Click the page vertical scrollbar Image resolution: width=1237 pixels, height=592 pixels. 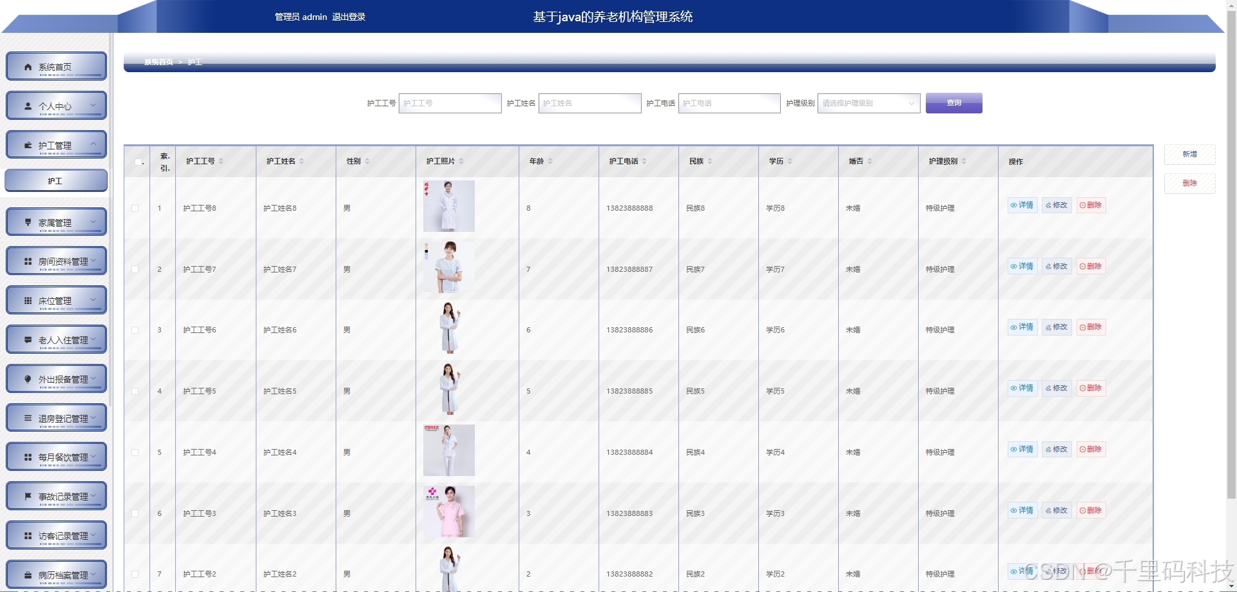(x=1231, y=254)
